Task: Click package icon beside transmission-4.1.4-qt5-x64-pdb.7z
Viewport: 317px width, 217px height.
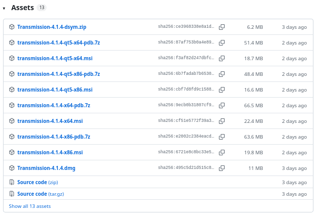Action: point(12,42)
